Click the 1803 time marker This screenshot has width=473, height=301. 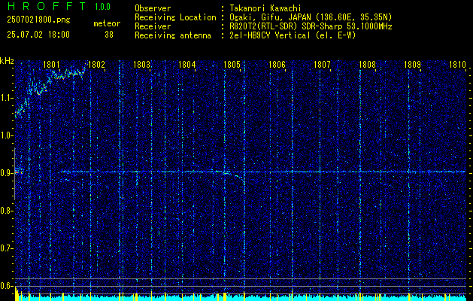click(141, 64)
